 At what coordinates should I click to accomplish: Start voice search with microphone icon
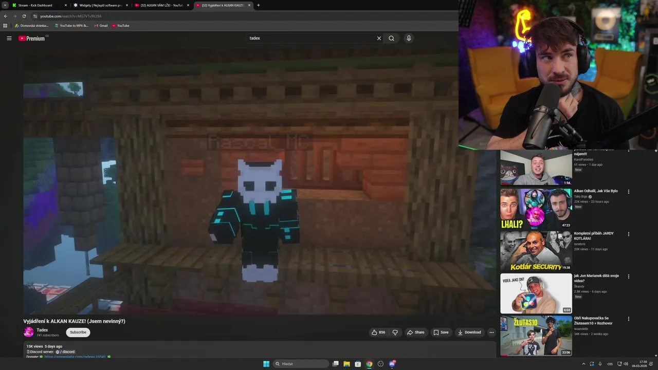tap(409, 38)
